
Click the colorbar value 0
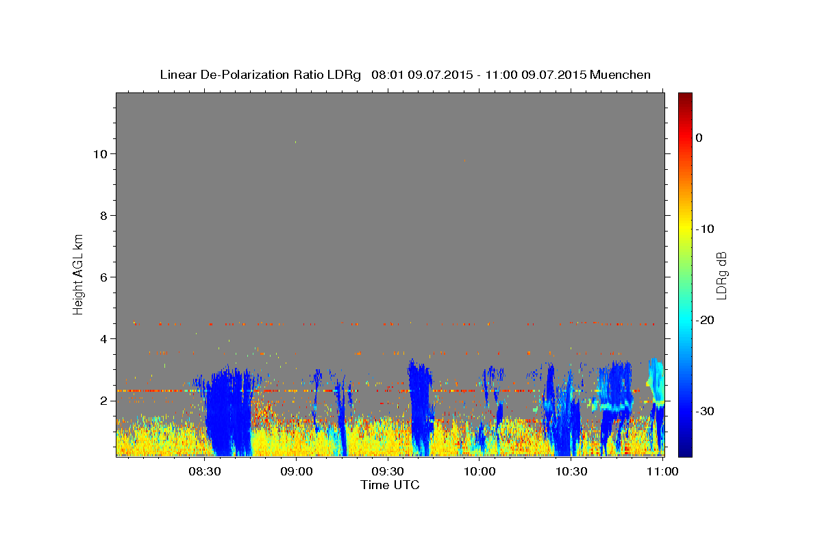[699, 138]
